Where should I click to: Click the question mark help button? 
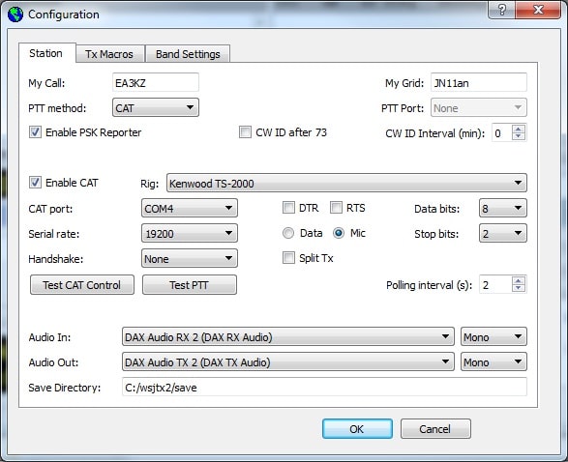click(x=501, y=10)
